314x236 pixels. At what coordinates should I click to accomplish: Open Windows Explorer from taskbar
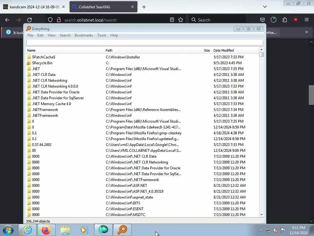pyautogui.click(x=65, y=230)
